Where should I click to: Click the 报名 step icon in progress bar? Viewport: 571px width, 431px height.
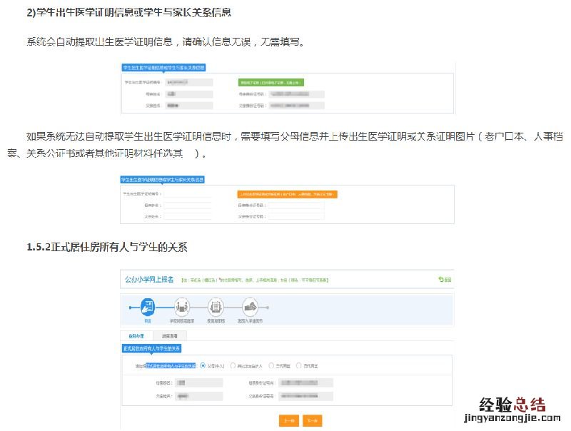[148, 307]
